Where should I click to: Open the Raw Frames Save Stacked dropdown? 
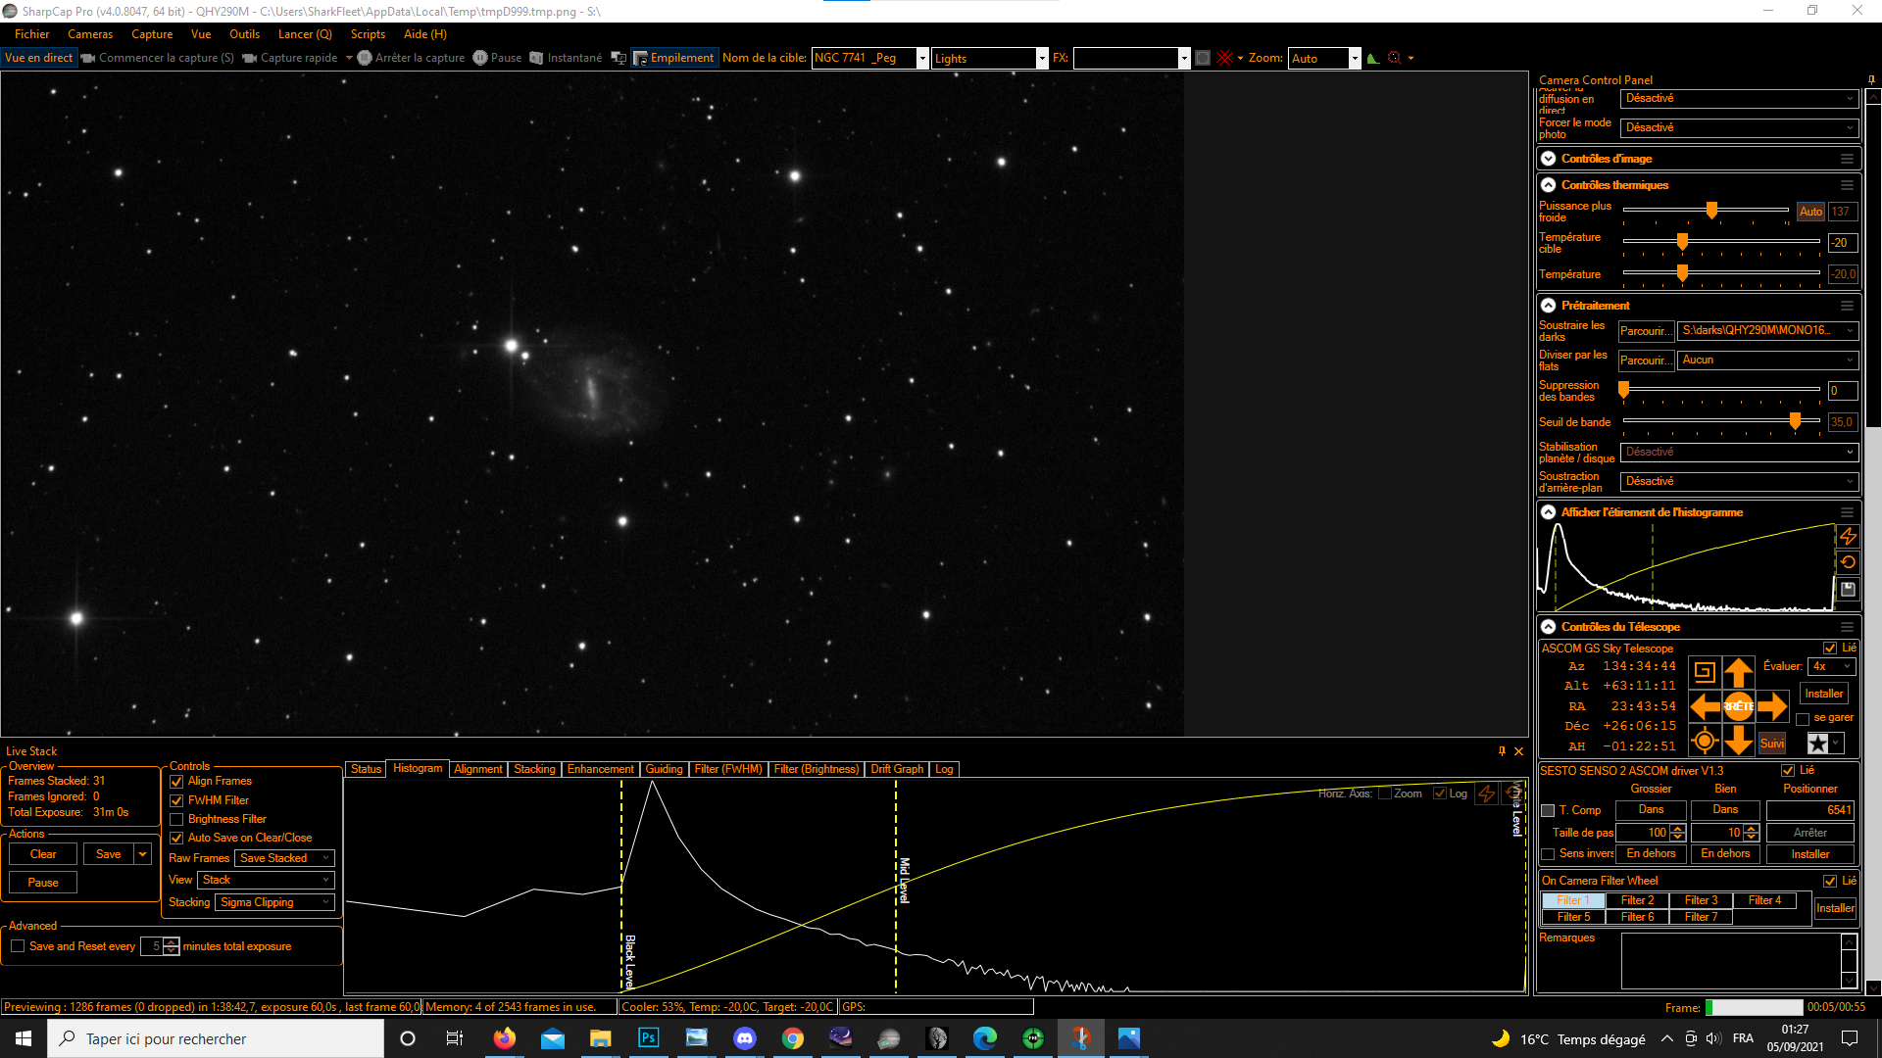click(285, 858)
